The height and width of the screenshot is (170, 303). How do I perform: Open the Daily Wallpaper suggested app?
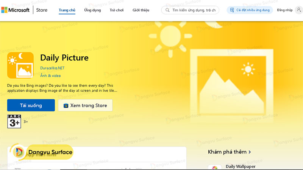click(x=241, y=167)
